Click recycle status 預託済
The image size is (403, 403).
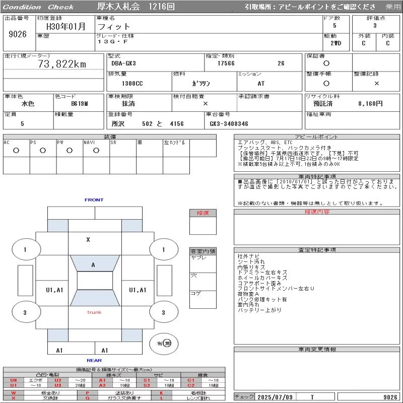click(x=323, y=104)
